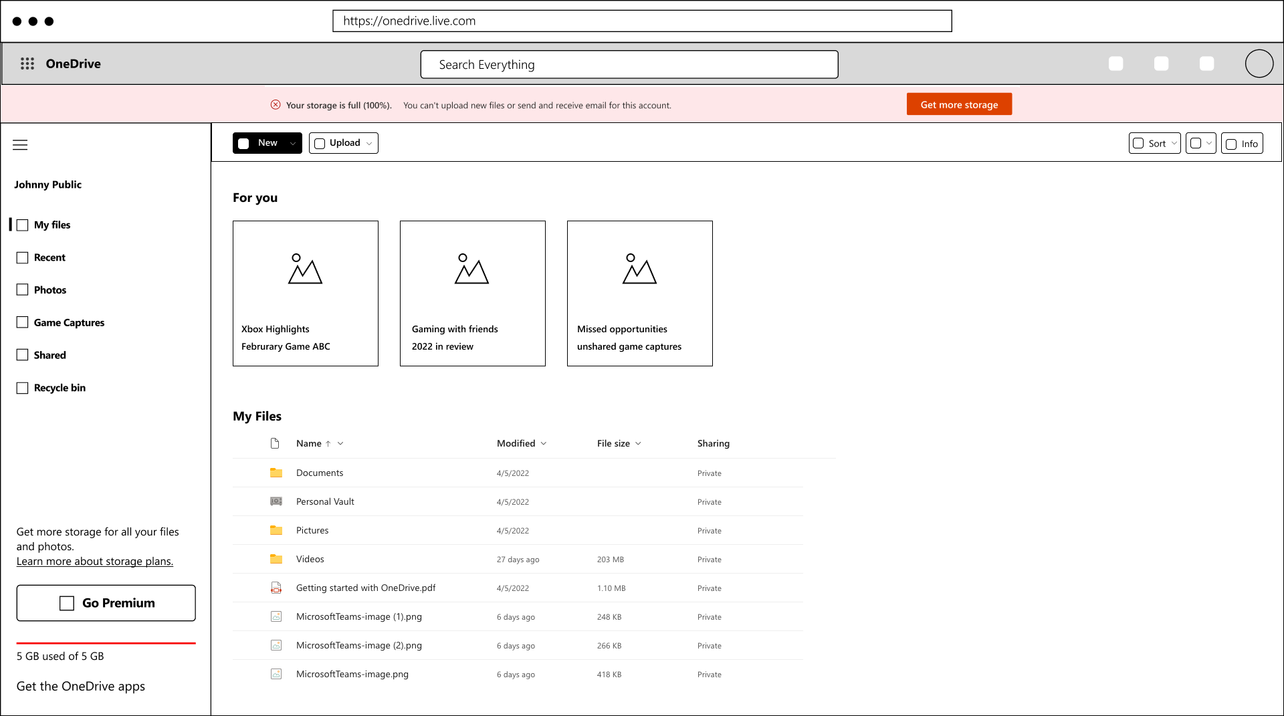Click the Photos sidebar icon

click(22, 289)
